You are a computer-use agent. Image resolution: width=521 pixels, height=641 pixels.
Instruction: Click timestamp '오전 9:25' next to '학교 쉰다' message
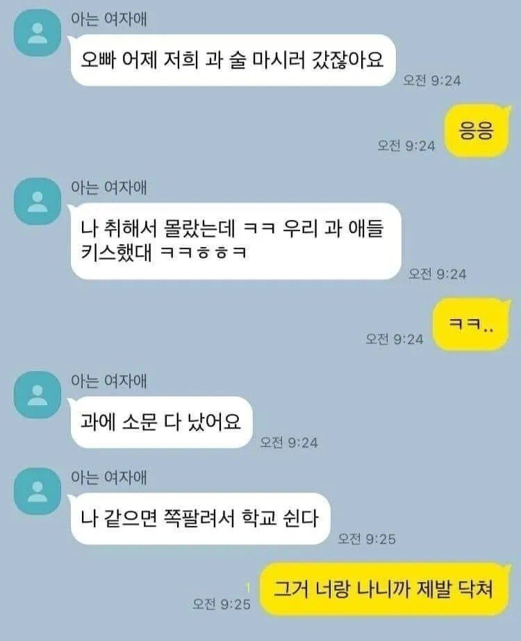tap(367, 539)
